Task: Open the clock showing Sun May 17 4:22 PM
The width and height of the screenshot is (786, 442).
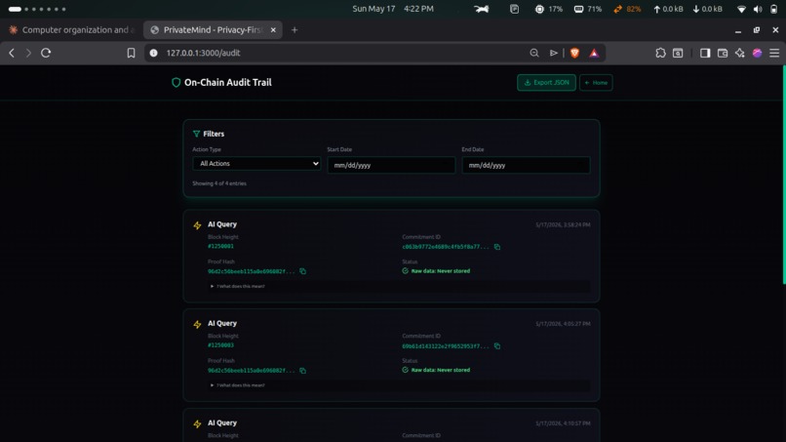Action: pyautogui.click(x=393, y=9)
